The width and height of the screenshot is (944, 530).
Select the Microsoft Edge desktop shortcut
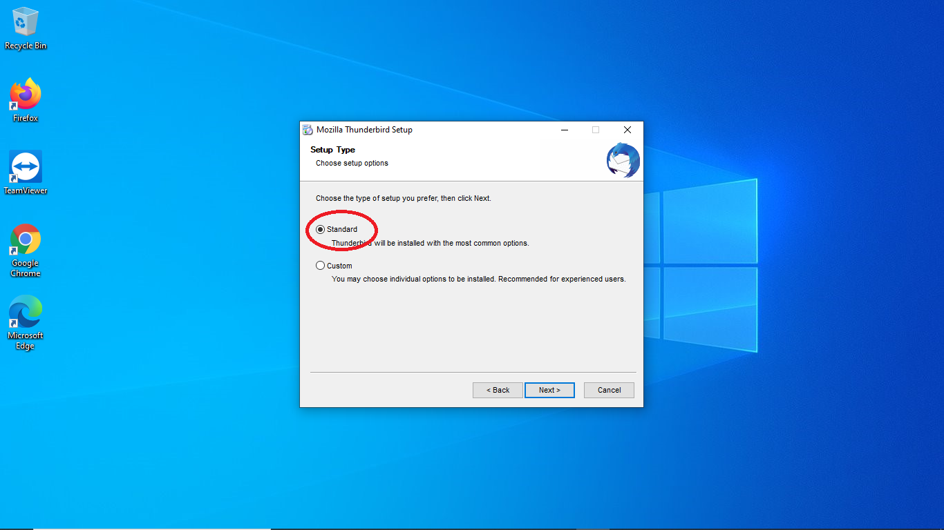pos(26,323)
